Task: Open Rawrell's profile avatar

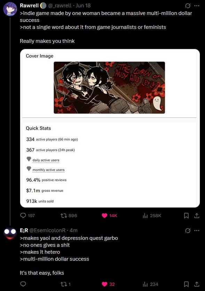Action: point(10,9)
